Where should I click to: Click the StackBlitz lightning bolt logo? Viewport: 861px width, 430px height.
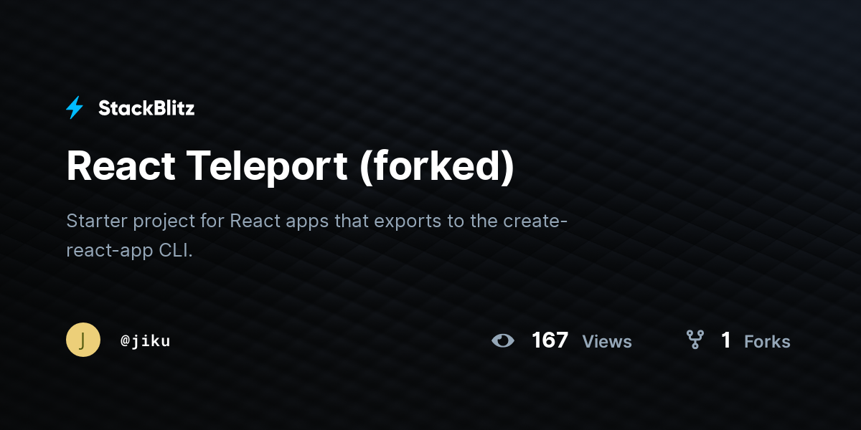pos(75,108)
